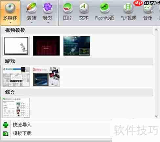Click the 视频模板 section header
Screen dimensions: 160x142
point(77,30)
